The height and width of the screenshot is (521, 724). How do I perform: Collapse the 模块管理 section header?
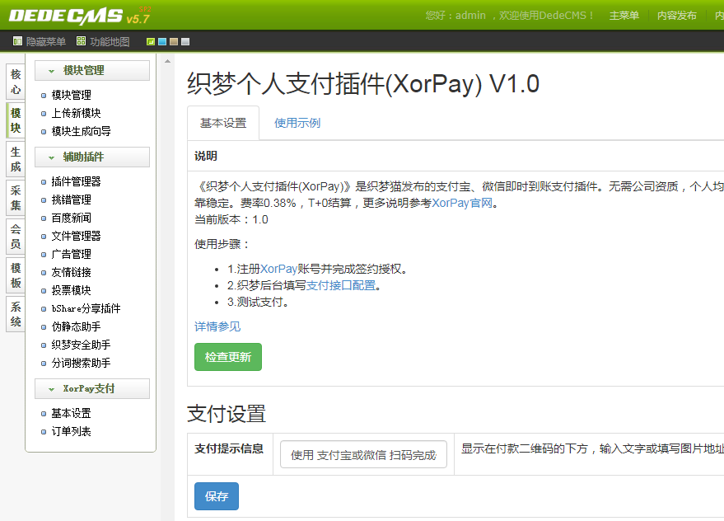tap(92, 71)
